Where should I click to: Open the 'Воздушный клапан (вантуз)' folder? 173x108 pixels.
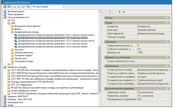click(x=27, y=26)
